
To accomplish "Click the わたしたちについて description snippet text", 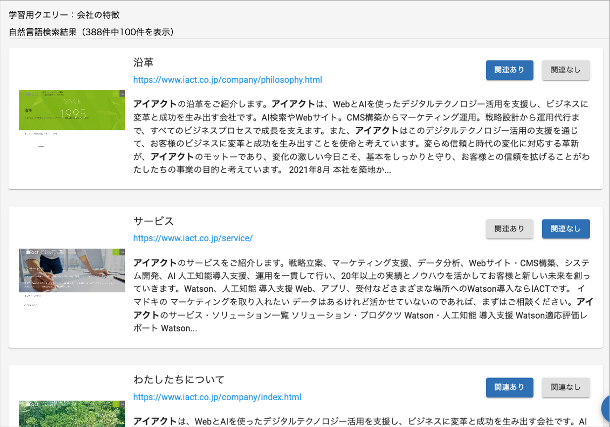I will [x=361, y=422].
